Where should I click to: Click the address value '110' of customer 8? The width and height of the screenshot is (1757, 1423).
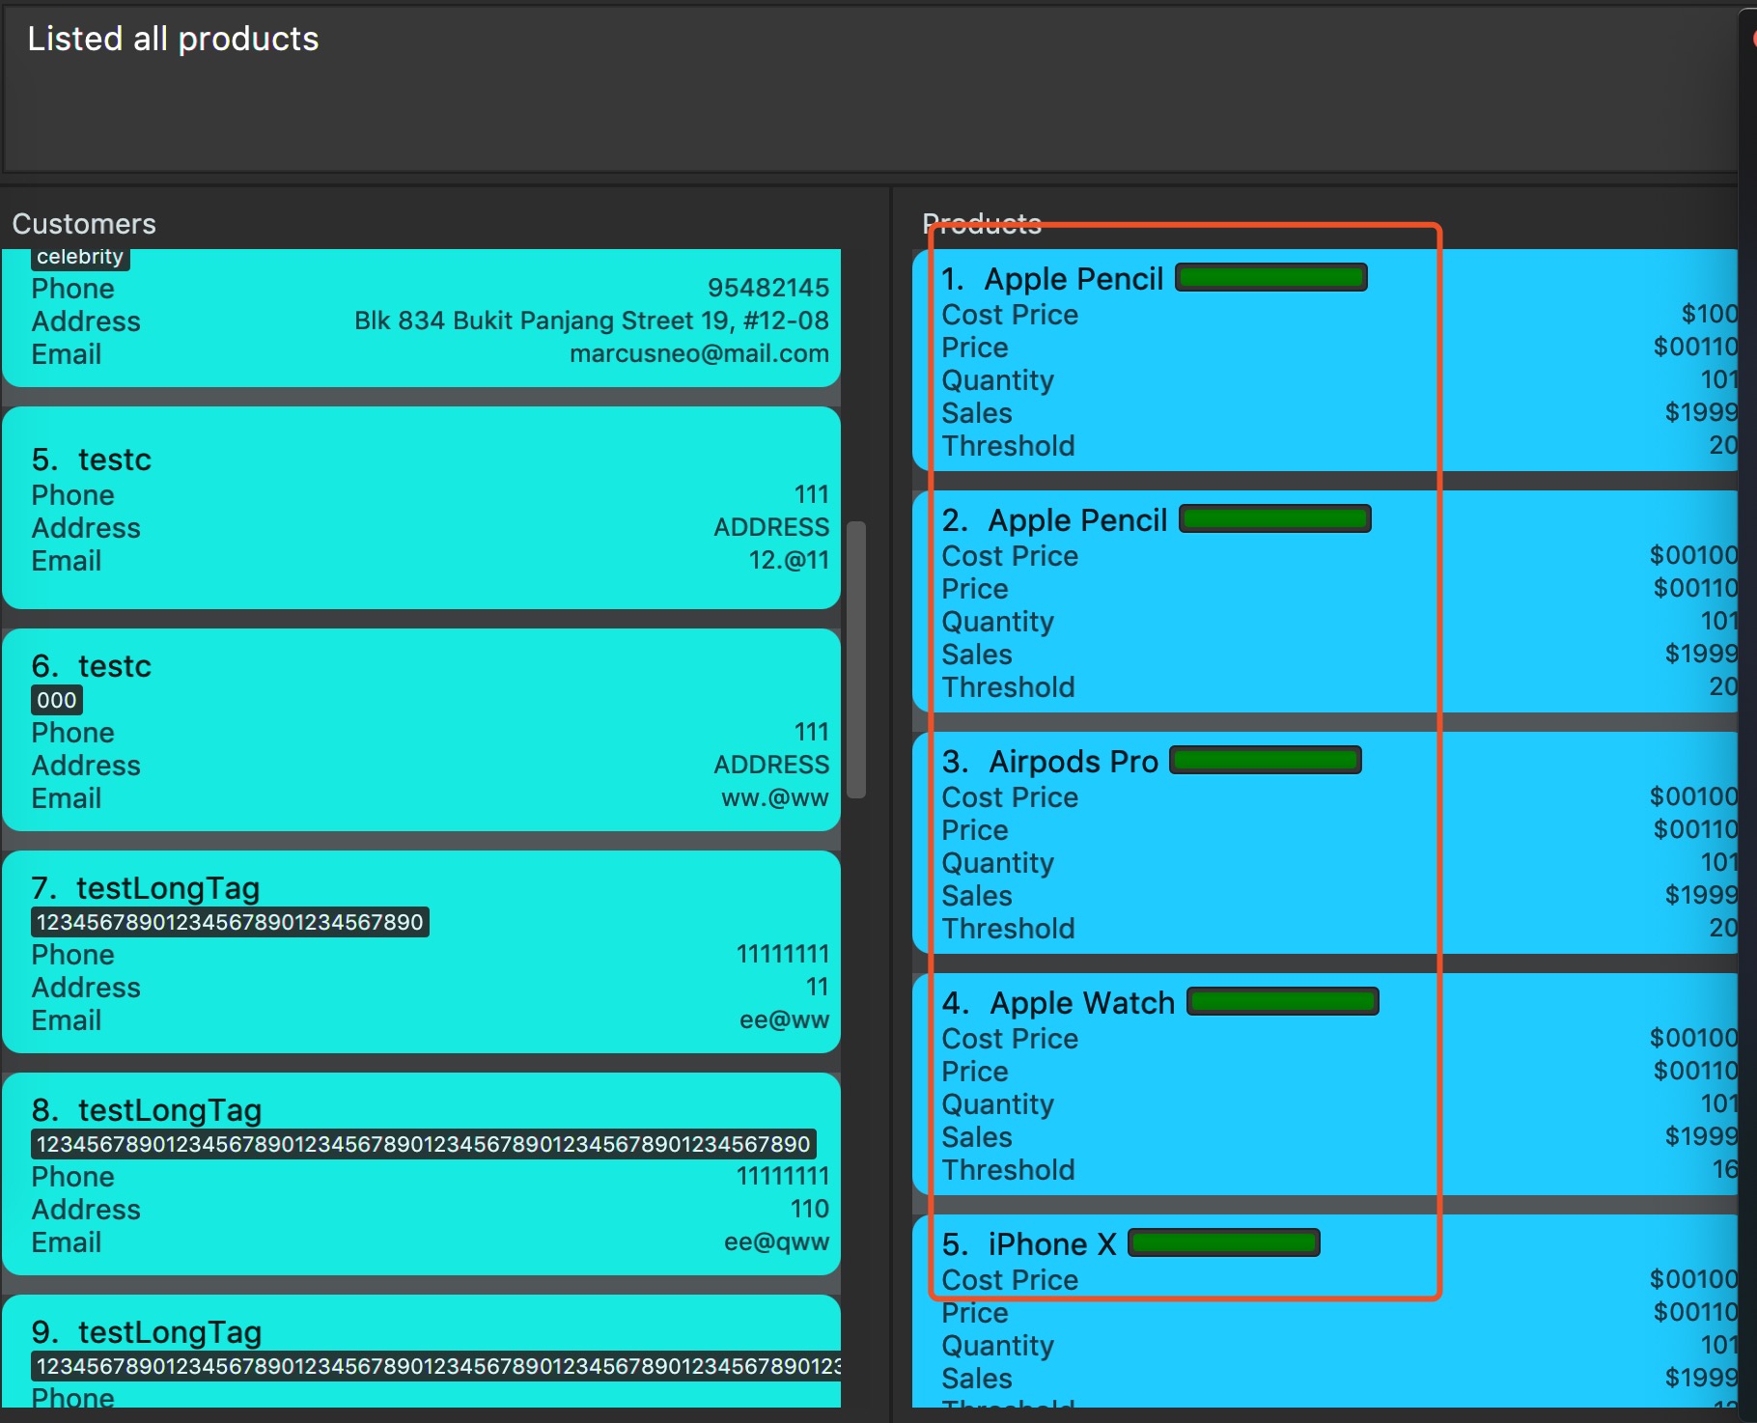point(810,1209)
